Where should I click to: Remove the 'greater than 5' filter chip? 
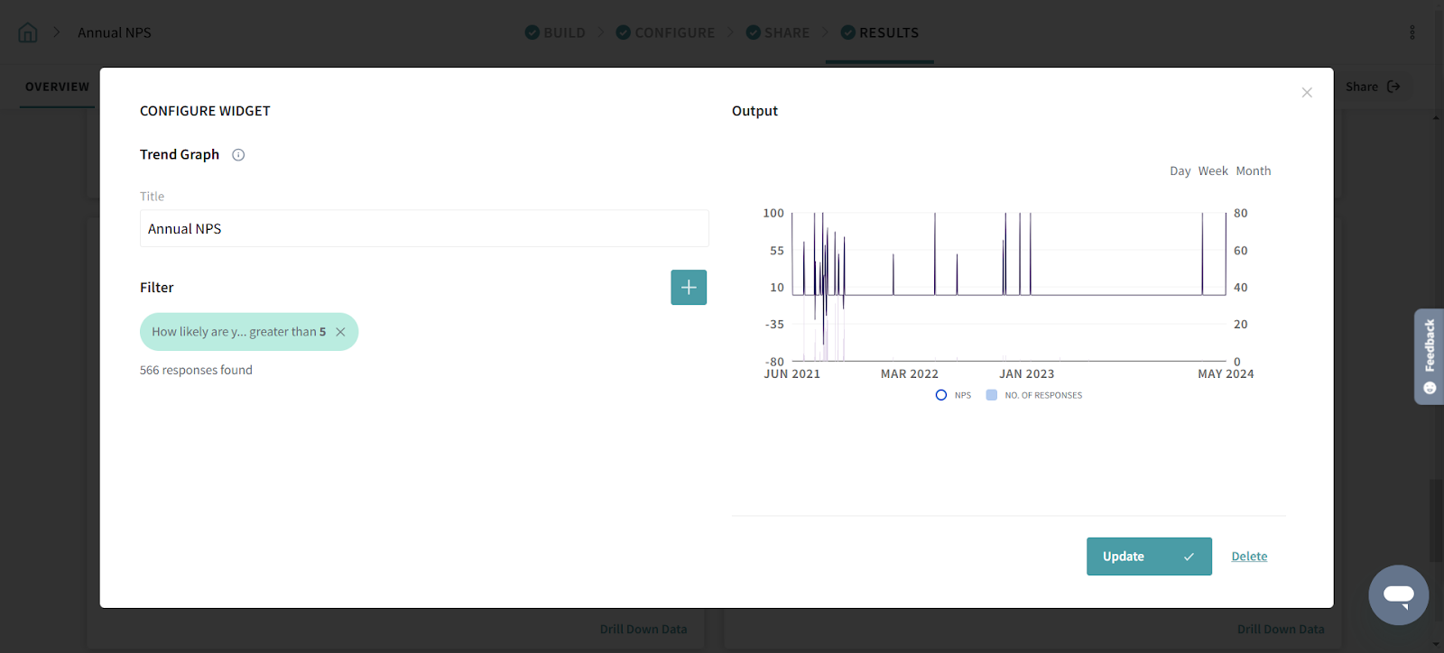(x=340, y=332)
